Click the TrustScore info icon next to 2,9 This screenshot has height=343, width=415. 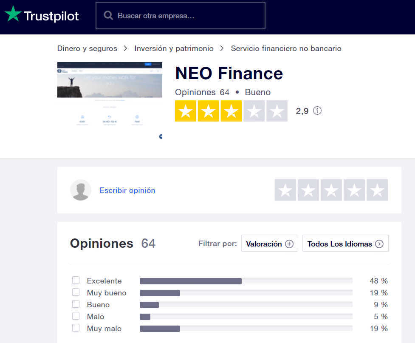pos(317,111)
